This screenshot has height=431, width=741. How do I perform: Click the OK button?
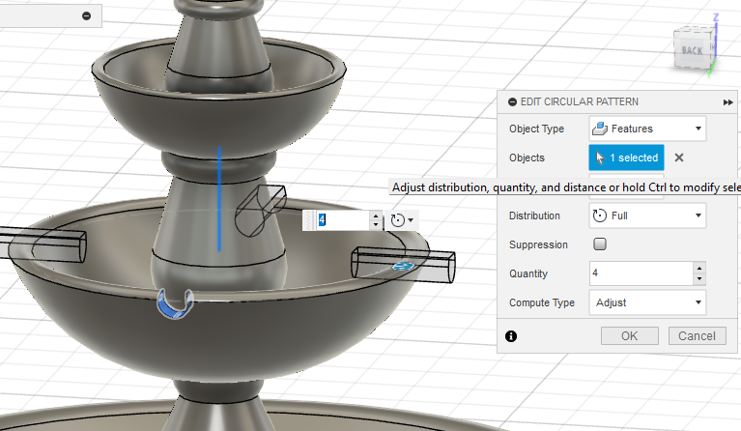pos(630,336)
